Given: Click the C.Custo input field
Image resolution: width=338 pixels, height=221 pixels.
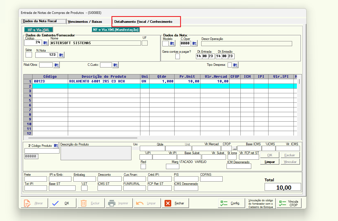Looking at the screenshot, I should point(106,65).
